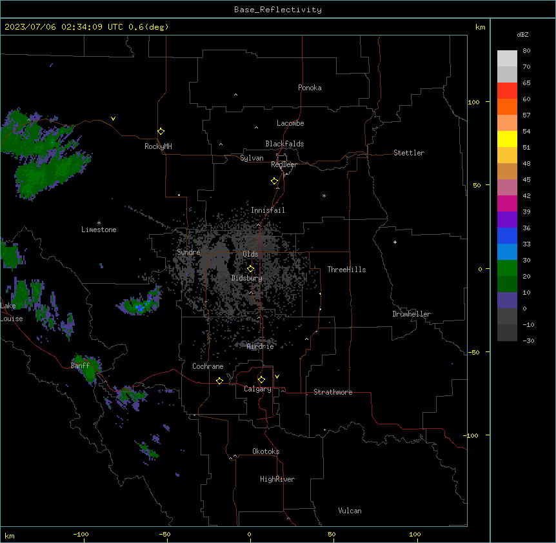
Task: Click the Innisfail city label
Action: [268, 210]
